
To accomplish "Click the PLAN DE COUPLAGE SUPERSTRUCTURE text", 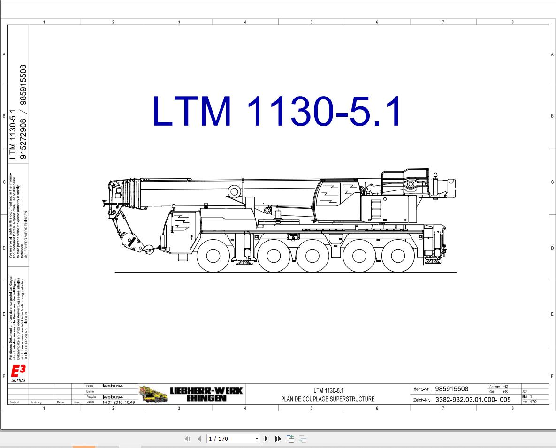I will [328, 399].
